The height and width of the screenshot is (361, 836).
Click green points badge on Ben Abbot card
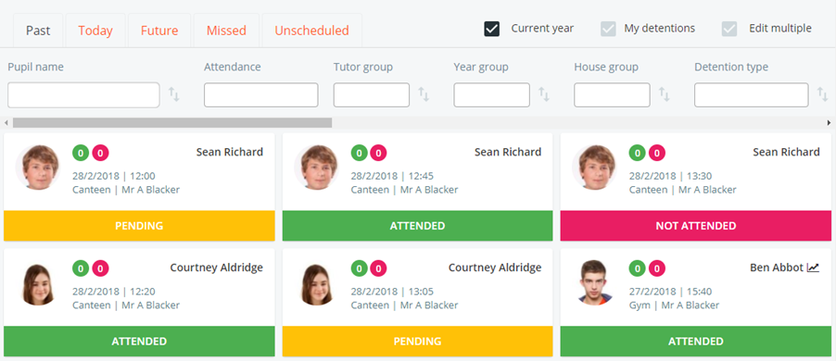pyautogui.click(x=638, y=268)
